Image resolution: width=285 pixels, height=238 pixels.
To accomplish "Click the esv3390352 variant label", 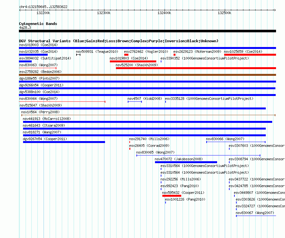I will click(x=205, y=58).
